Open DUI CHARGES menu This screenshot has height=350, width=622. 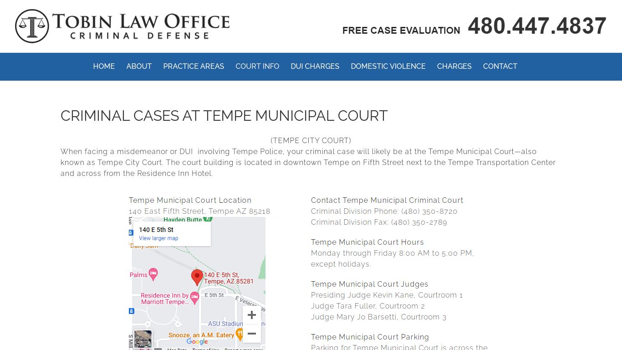point(315,67)
